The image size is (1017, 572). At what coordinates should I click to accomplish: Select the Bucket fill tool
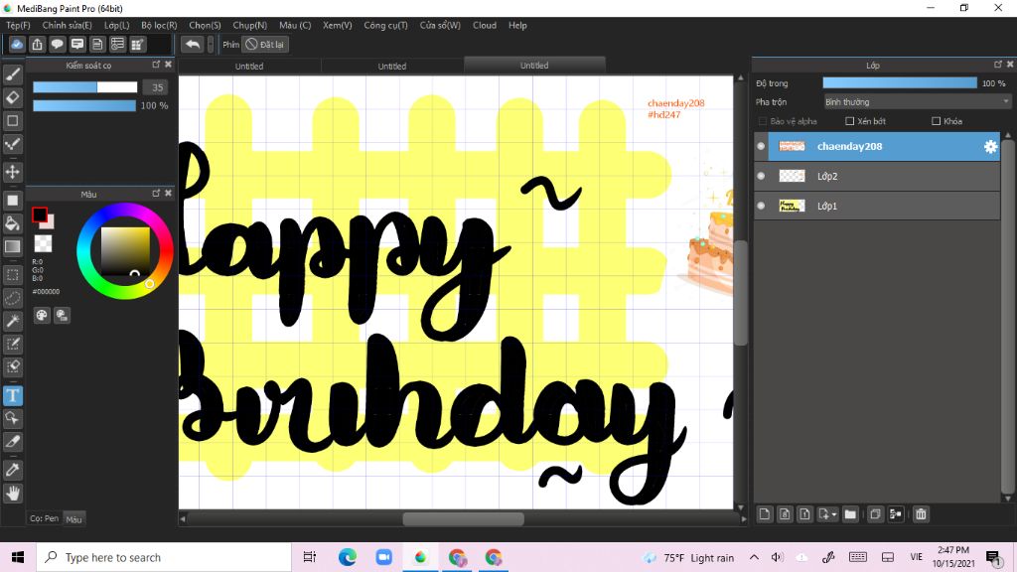pos(12,223)
